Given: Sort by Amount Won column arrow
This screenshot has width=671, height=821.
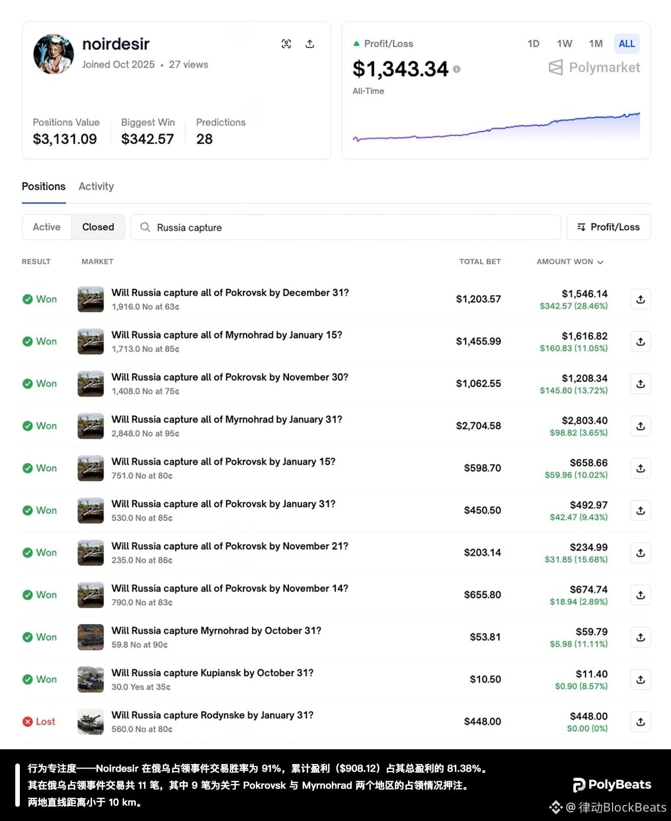Looking at the screenshot, I should (x=600, y=262).
